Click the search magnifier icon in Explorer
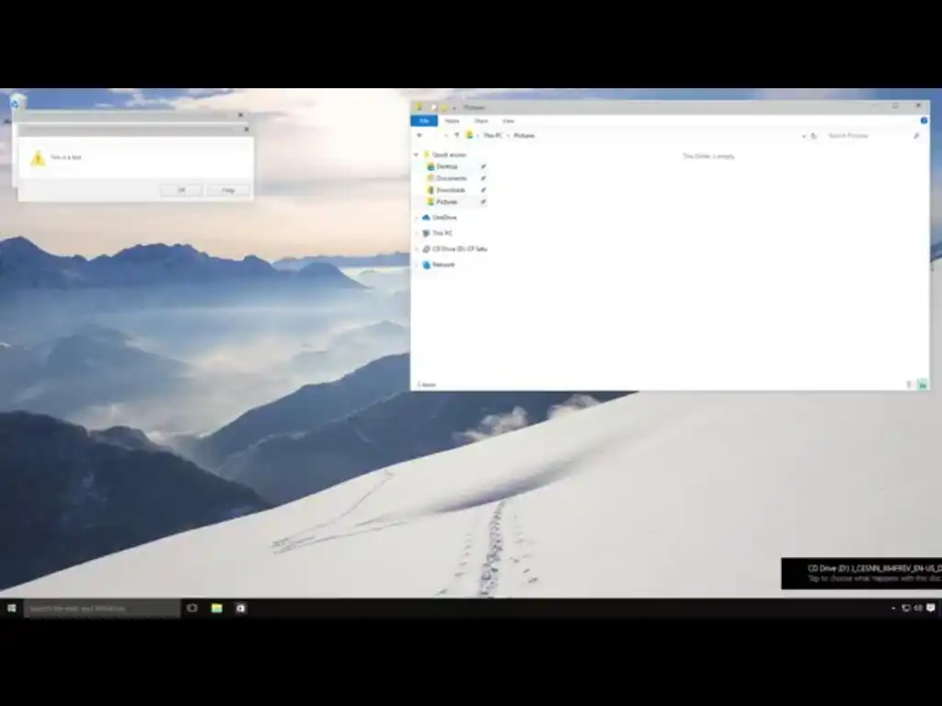942x706 pixels. click(917, 136)
